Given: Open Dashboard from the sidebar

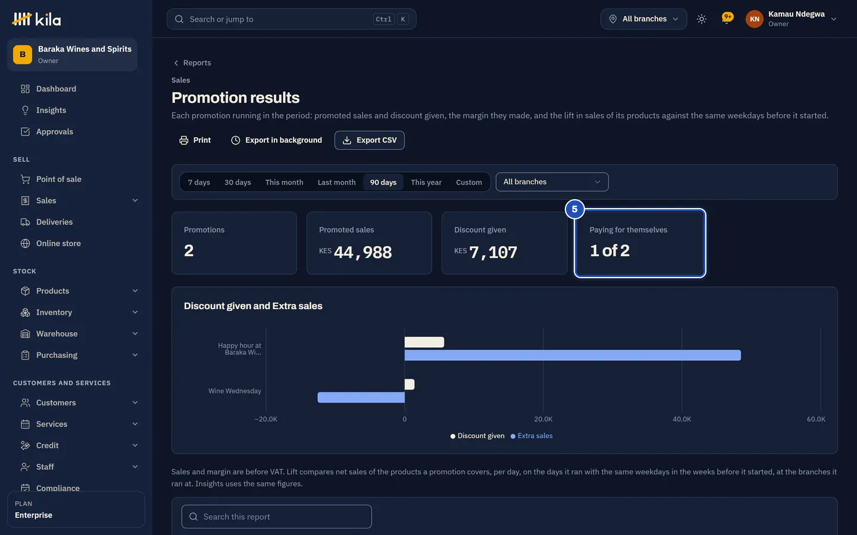Looking at the screenshot, I should tap(76, 89).
